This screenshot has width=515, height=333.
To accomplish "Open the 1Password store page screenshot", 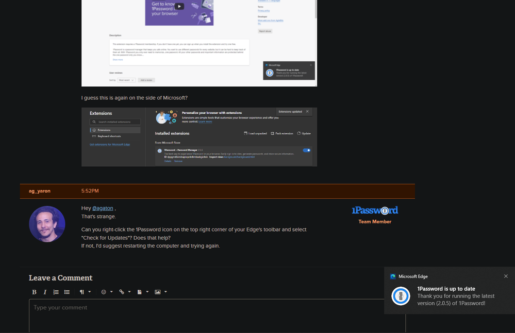I will (199, 43).
